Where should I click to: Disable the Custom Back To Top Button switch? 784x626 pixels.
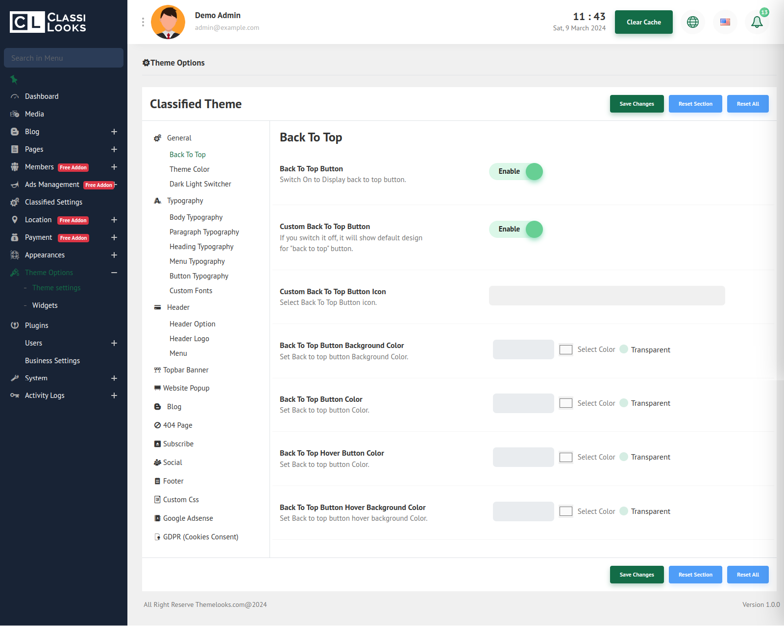516,229
